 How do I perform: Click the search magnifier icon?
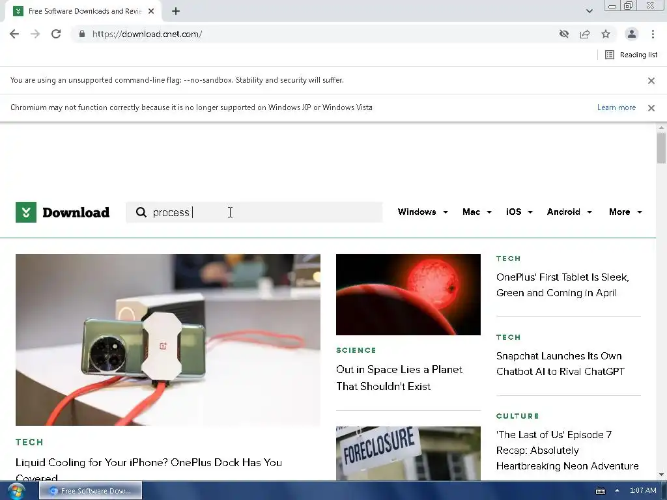(x=141, y=212)
